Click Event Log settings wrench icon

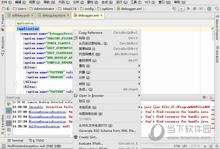(9, 104)
